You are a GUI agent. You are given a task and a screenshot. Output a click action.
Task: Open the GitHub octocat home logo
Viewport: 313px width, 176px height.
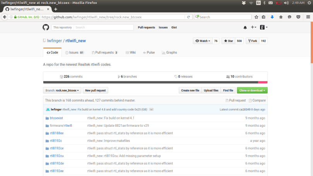pyautogui.click(x=46, y=27)
